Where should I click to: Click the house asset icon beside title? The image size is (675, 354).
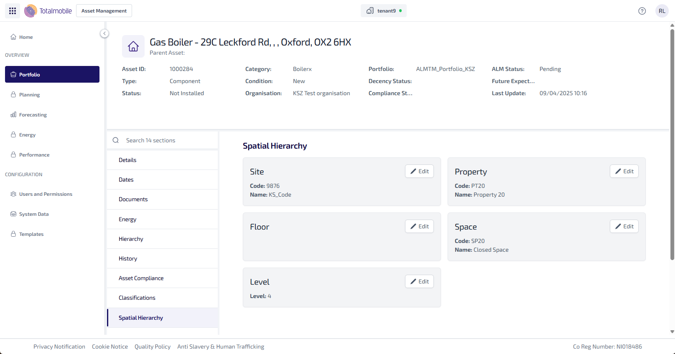133,46
